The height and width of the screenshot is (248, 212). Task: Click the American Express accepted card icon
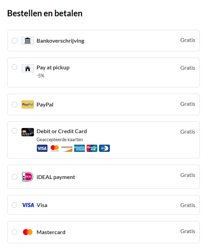coord(79,148)
